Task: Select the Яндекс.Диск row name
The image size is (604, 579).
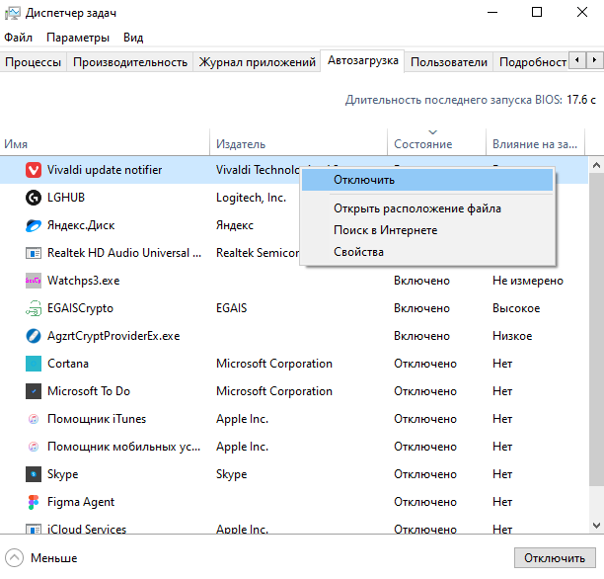Action: 81,225
